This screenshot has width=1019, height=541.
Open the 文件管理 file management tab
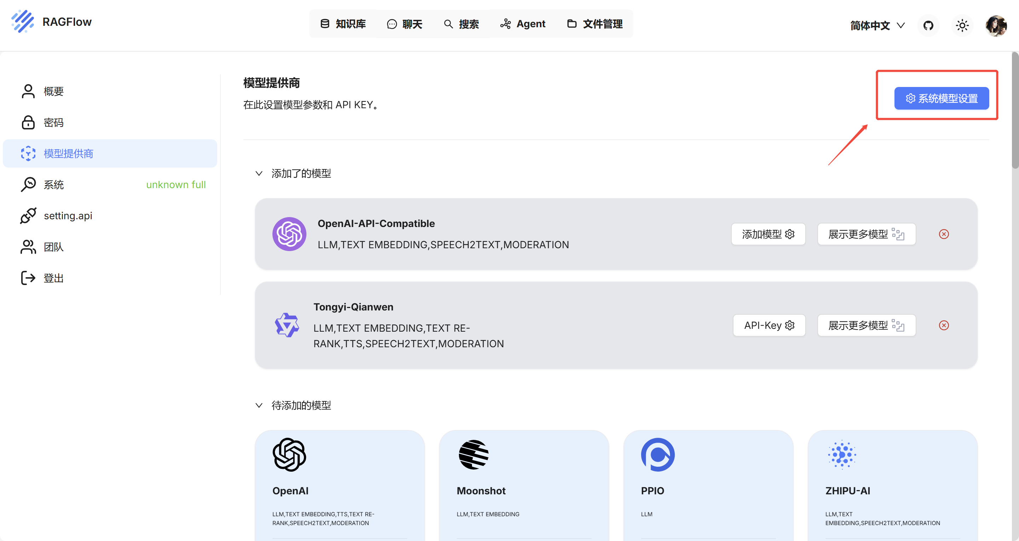[x=595, y=24]
